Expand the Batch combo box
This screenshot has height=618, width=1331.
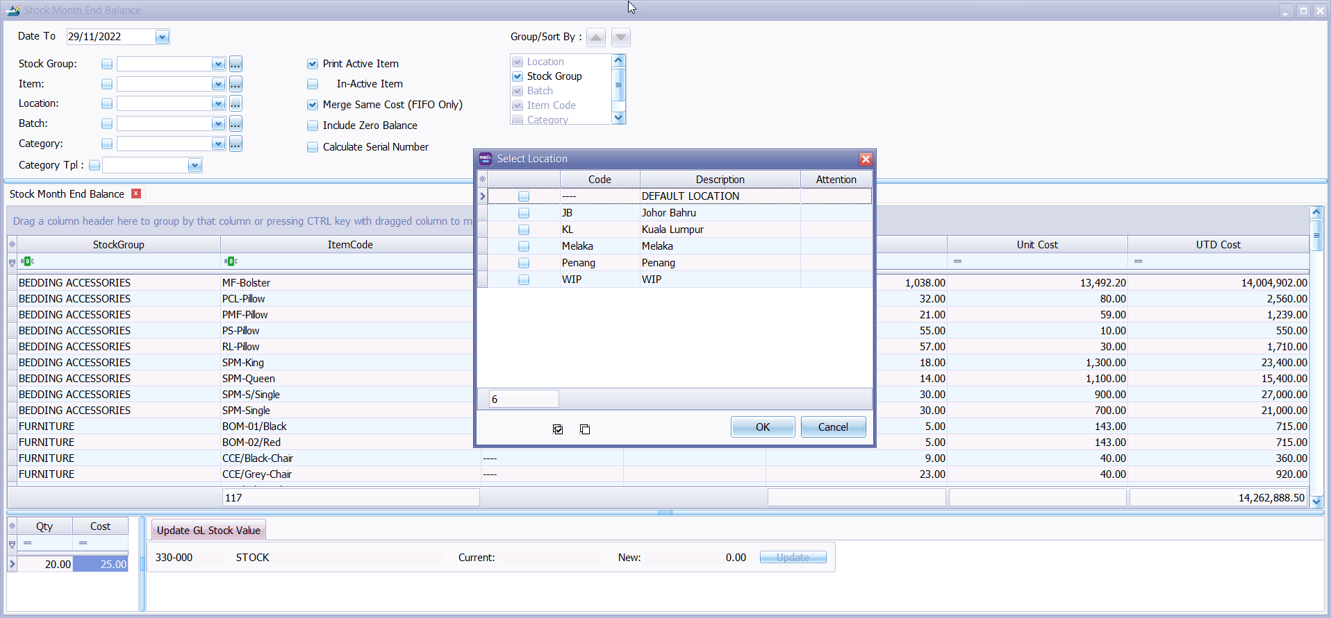(218, 123)
